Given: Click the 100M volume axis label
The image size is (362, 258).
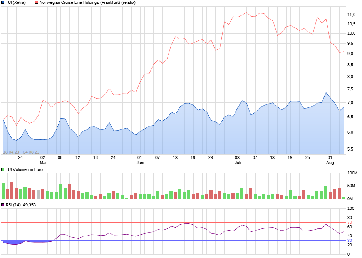Looking at the screenshot, I should coord(352,173).
